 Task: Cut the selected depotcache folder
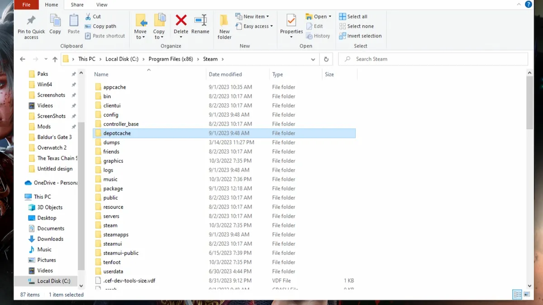(x=93, y=16)
